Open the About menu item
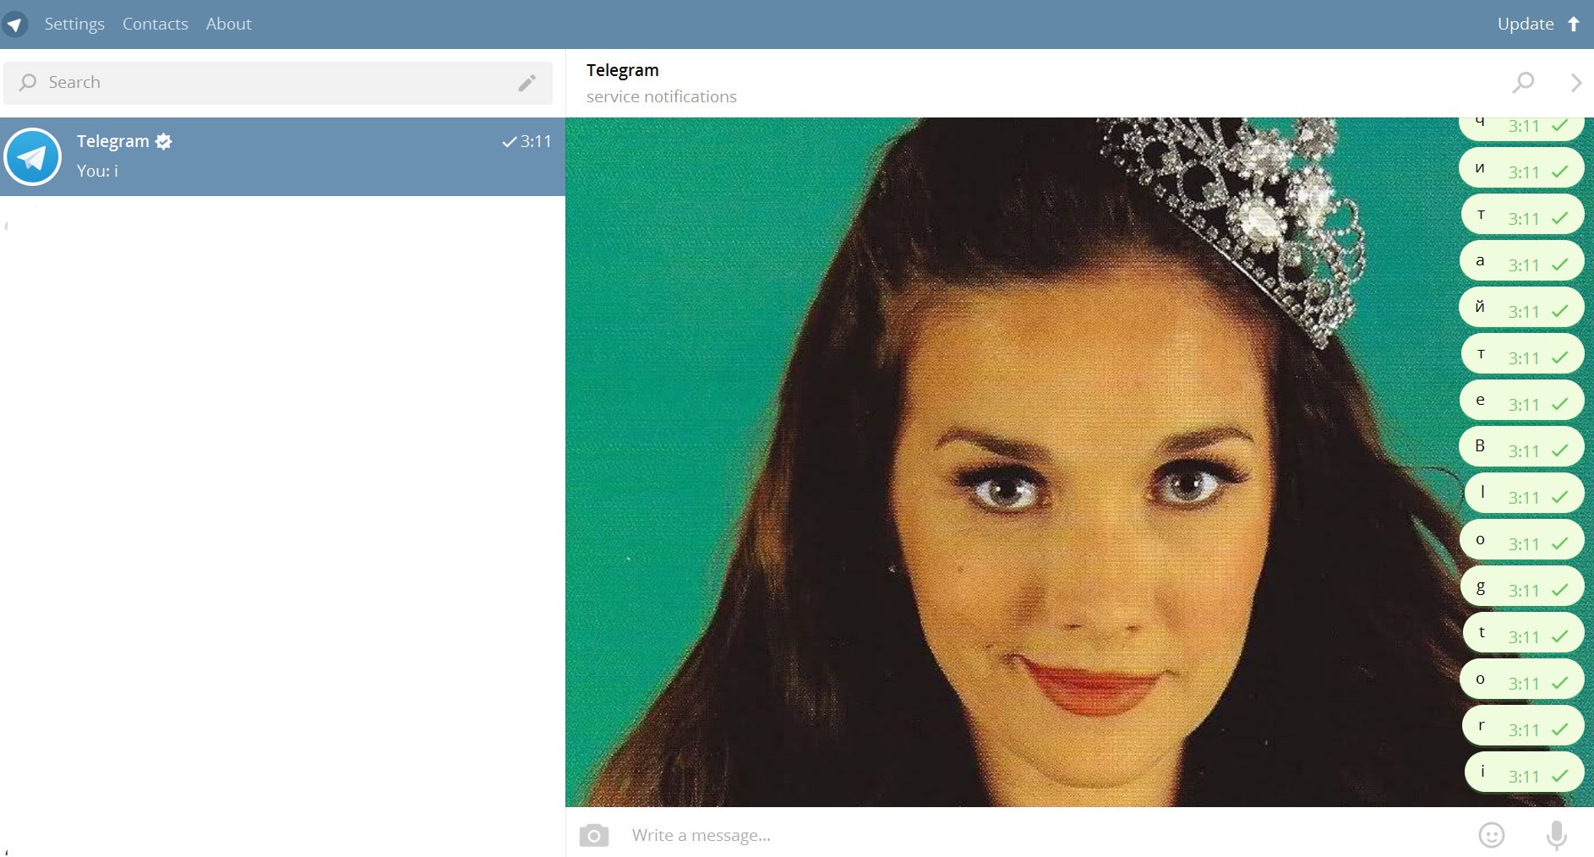This screenshot has height=857, width=1594. pyautogui.click(x=229, y=25)
